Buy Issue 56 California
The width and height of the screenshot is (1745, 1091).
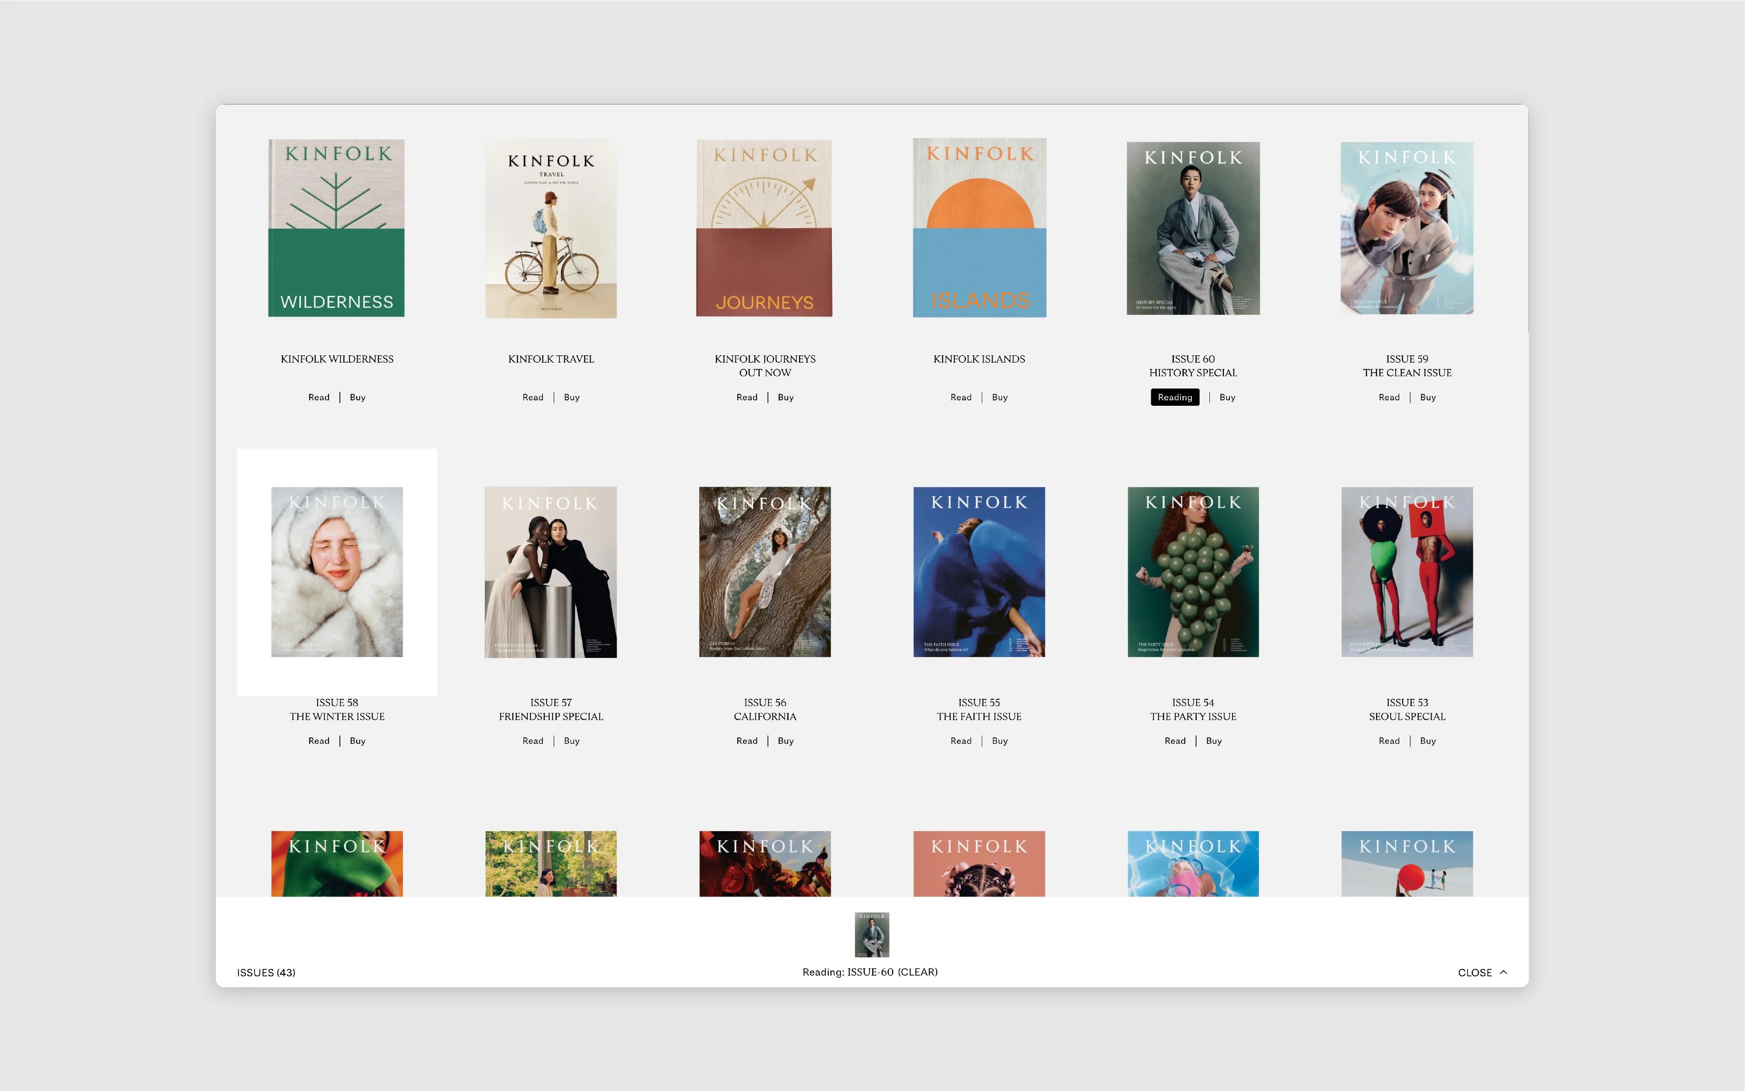click(x=785, y=741)
